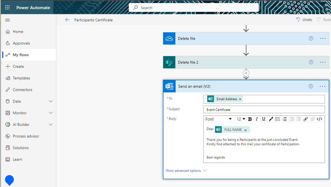Go back using the left arrow
Viewport: 331px width, 187px height.
[67, 20]
